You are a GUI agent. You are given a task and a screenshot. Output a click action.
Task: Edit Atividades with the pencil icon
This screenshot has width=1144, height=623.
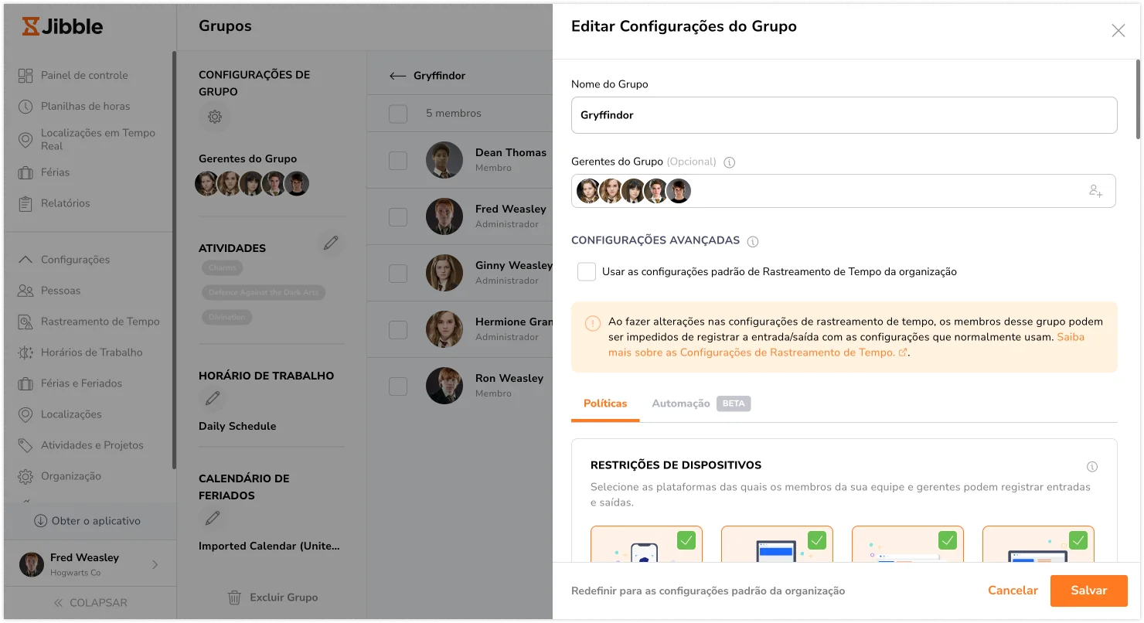(331, 243)
